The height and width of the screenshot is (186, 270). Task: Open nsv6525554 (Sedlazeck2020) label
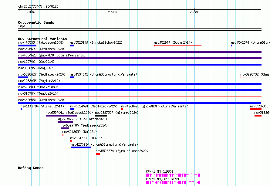[42, 100]
